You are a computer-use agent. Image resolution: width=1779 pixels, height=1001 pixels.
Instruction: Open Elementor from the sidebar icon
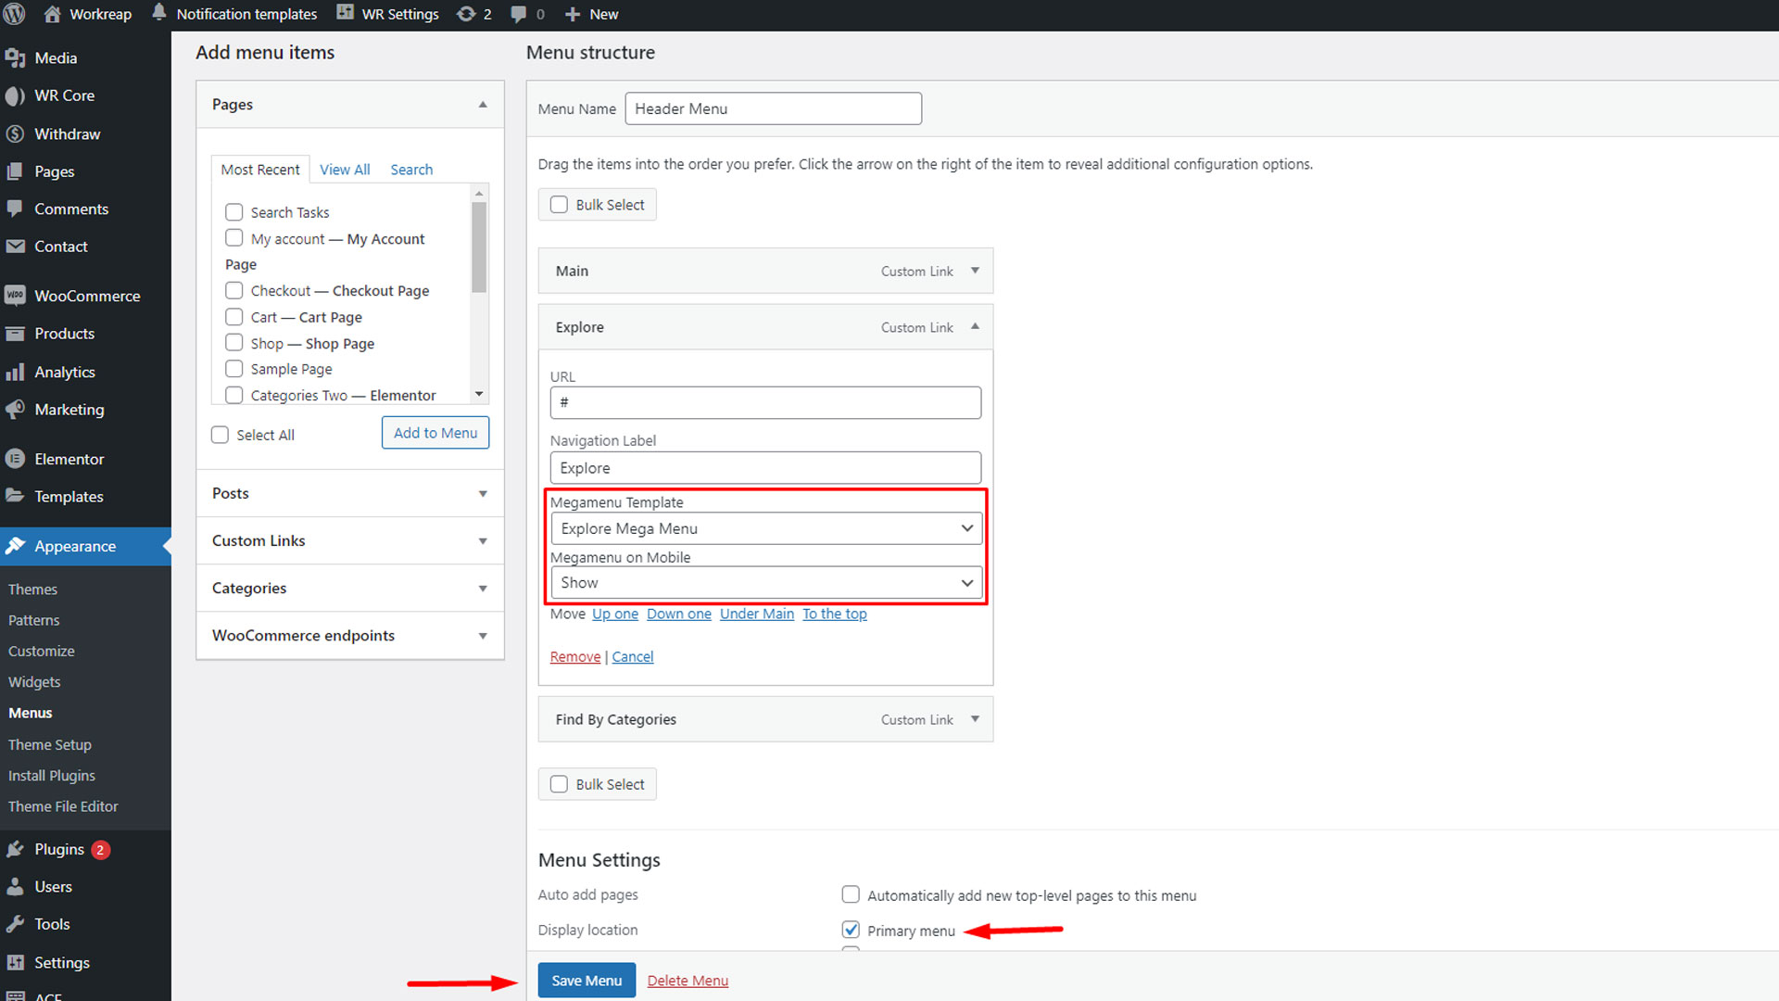pos(15,459)
